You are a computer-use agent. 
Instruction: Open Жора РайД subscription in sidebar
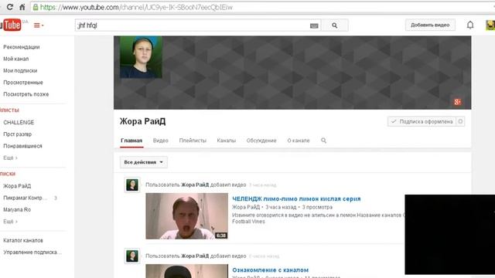click(x=17, y=186)
